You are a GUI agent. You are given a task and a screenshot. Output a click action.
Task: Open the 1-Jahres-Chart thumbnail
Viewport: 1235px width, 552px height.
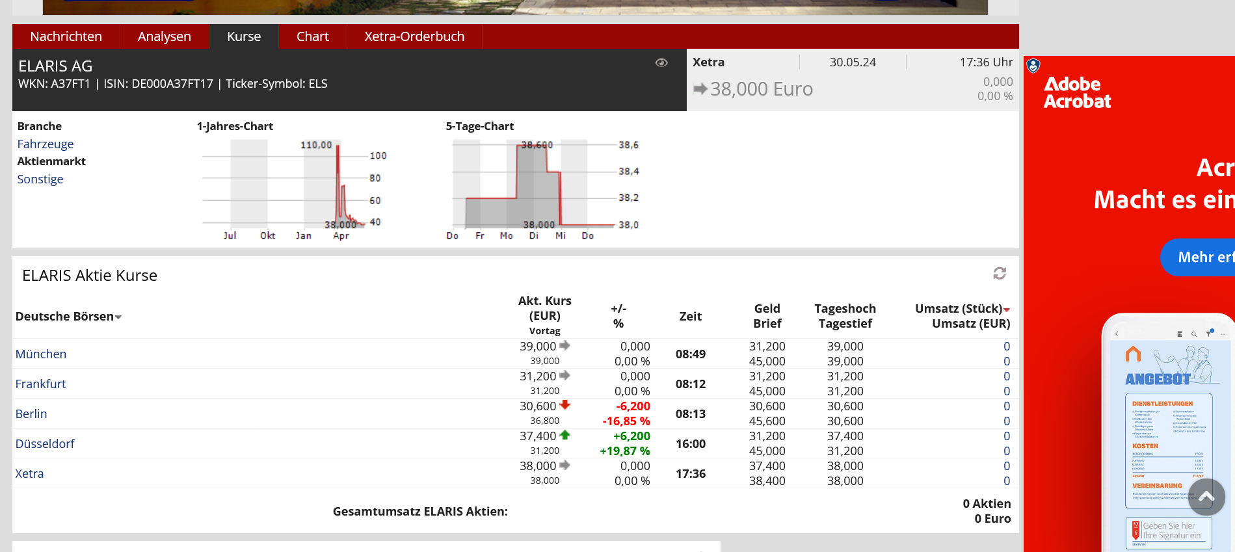[x=293, y=189]
